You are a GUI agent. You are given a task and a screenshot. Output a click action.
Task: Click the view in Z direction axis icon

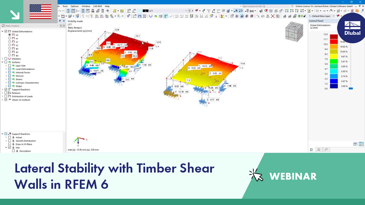(297, 11)
